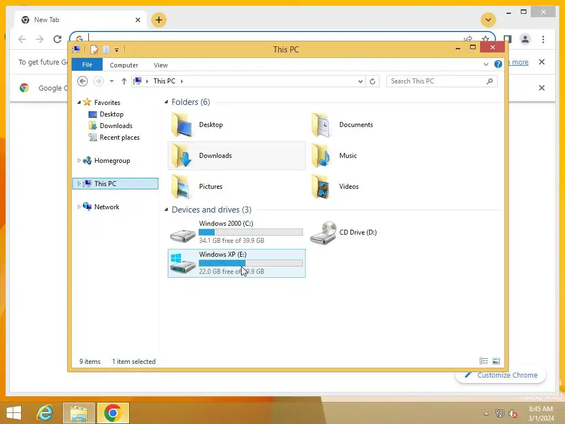Open the Music folder icon
Screen dimensions: 565x424
tap(321, 156)
